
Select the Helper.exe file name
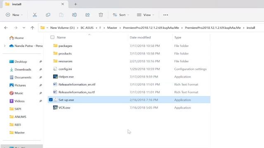[x=66, y=77]
